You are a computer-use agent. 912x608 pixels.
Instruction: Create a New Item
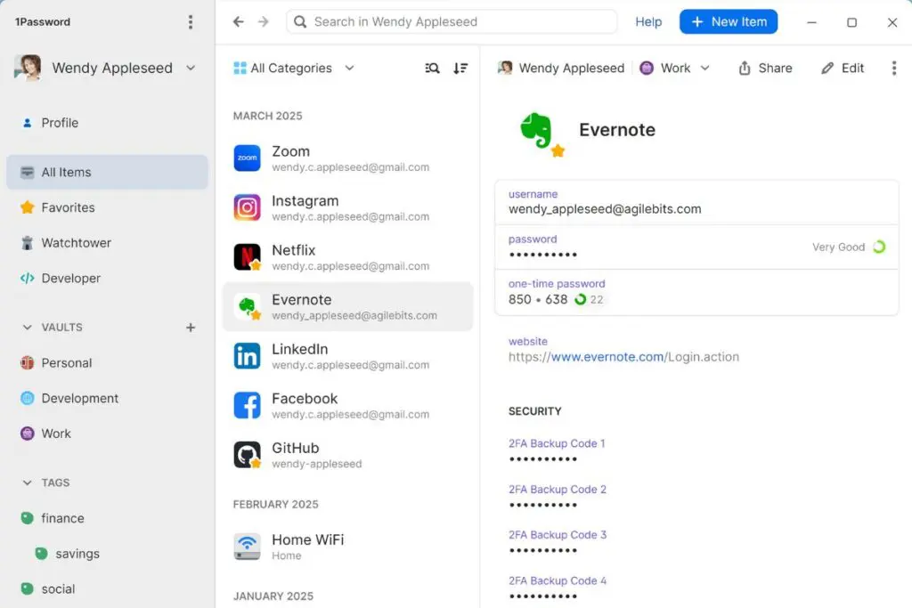pos(729,21)
